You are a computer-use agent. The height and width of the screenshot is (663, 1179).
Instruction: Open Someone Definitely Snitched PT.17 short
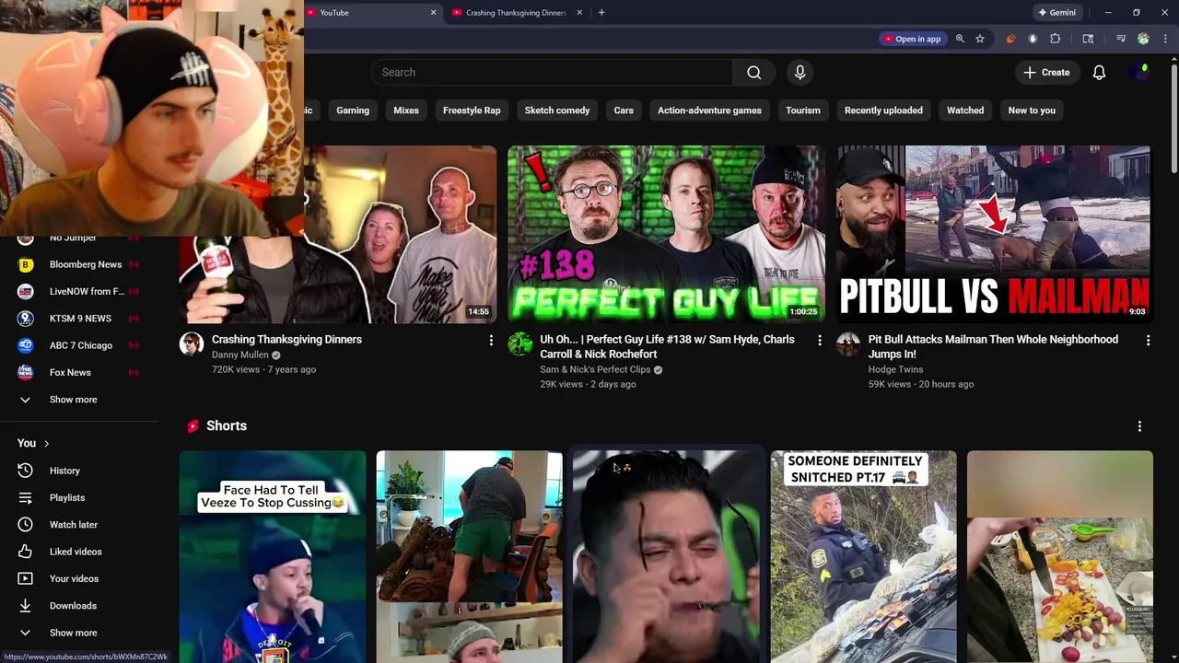click(x=863, y=556)
